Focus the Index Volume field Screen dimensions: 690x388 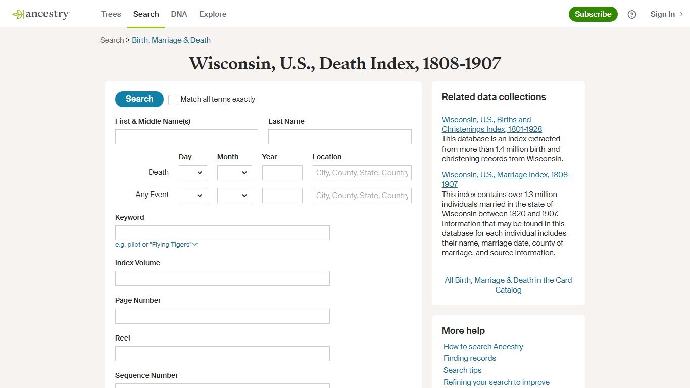tap(222, 278)
